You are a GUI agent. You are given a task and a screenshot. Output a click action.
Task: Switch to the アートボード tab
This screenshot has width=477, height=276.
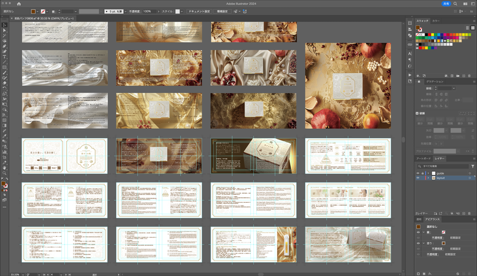coord(423,159)
